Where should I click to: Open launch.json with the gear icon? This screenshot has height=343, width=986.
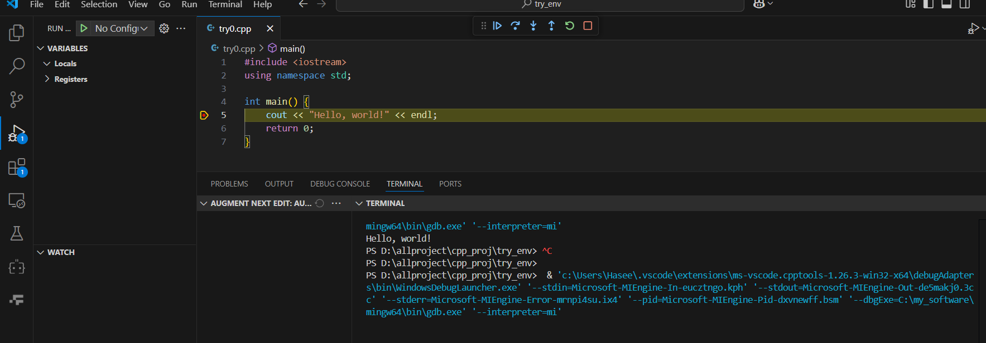pyautogui.click(x=164, y=28)
